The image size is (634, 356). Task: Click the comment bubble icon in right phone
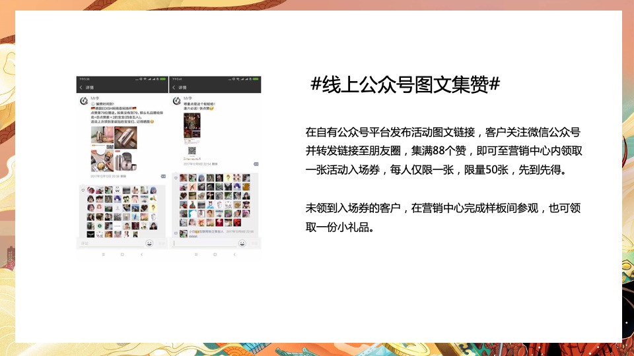pyautogui.click(x=176, y=233)
